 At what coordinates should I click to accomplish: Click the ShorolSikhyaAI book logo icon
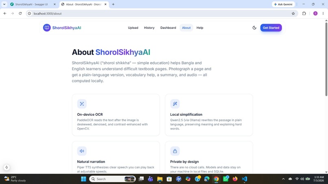[47, 28]
